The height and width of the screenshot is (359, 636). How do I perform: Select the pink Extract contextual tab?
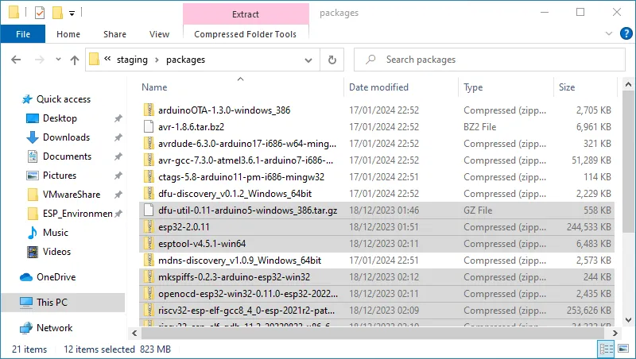(x=246, y=14)
